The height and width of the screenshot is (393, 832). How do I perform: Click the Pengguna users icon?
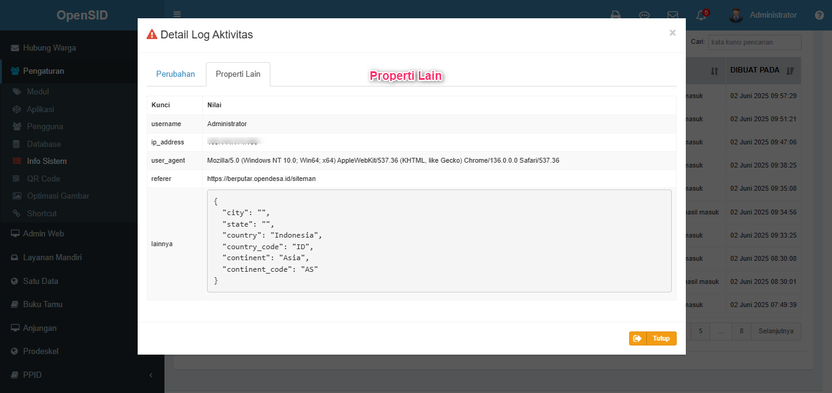tap(16, 126)
